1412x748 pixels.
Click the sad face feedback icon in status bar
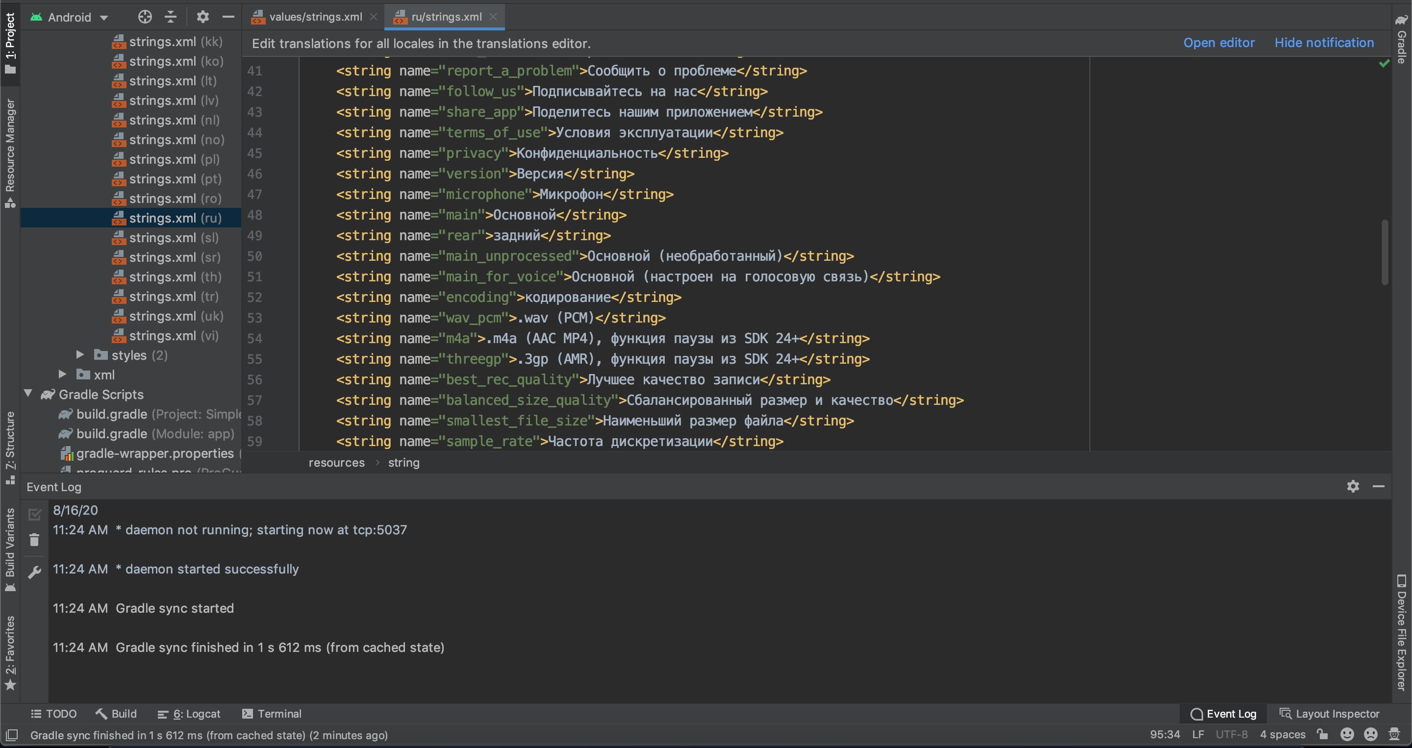(x=1370, y=734)
